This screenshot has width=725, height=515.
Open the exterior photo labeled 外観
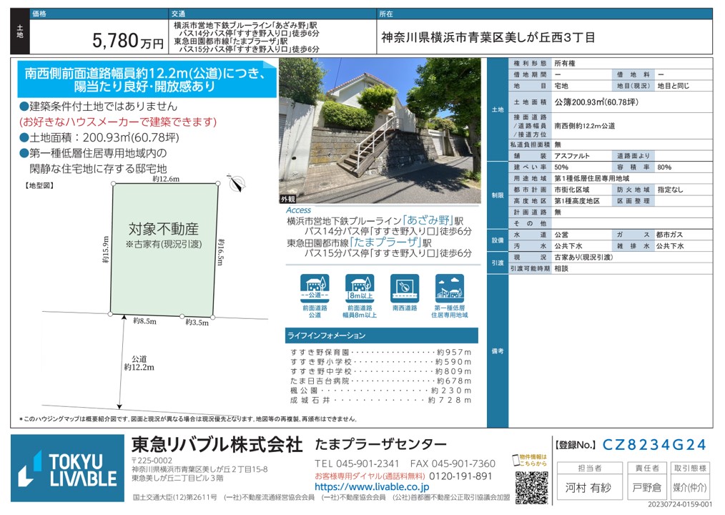pos(380,132)
